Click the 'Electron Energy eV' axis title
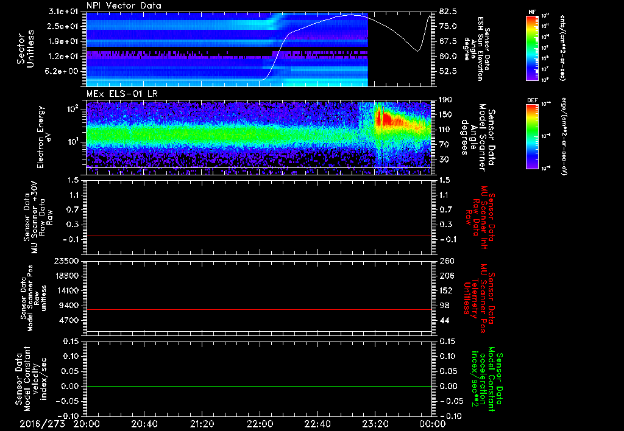This screenshot has width=624, height=431. click(44, 137)
